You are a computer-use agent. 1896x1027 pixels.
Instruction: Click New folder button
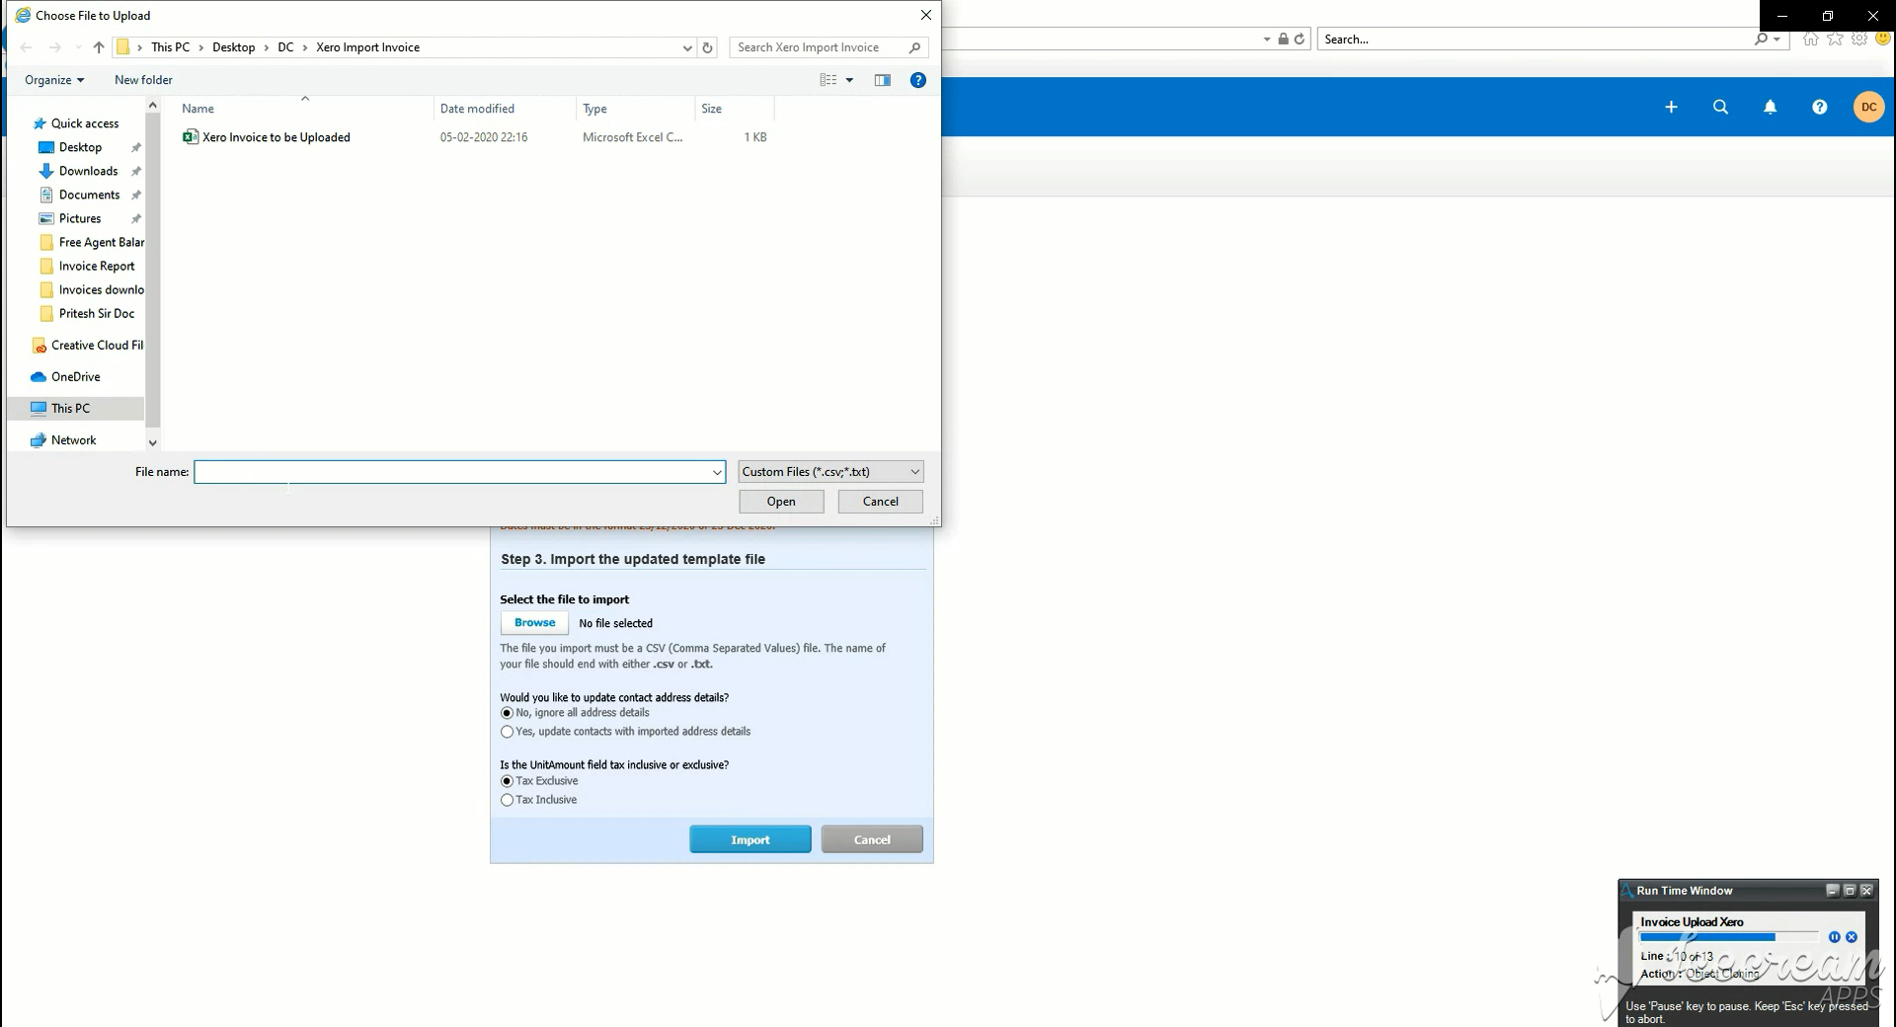(x=143, y=80)
